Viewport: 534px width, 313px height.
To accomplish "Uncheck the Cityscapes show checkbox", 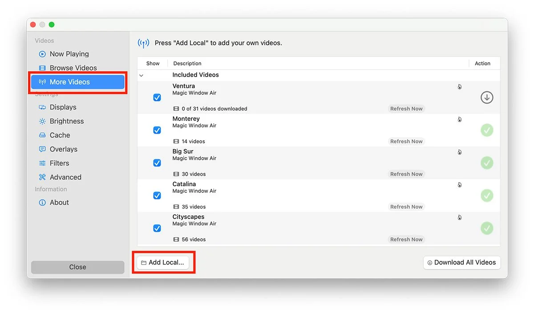I will (x=157, y=228).
